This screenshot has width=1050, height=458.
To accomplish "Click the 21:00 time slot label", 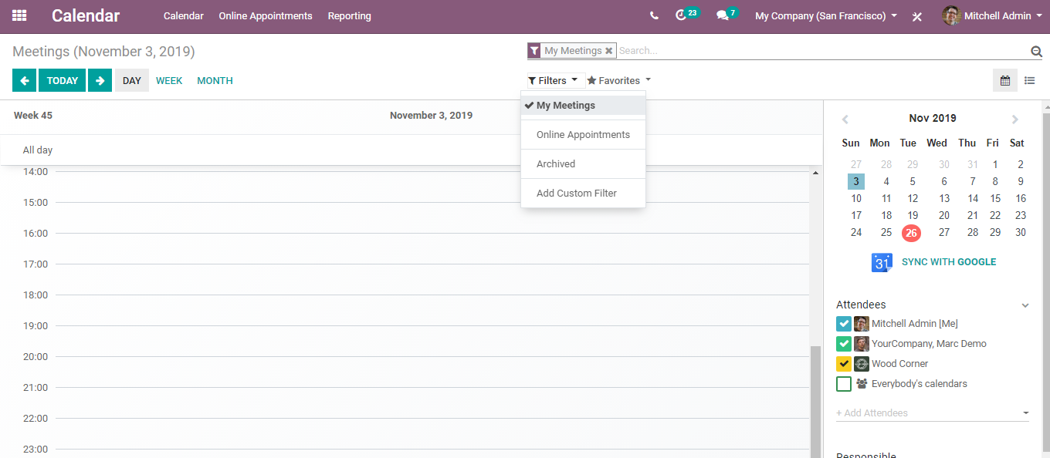I will tap(36, 388).
